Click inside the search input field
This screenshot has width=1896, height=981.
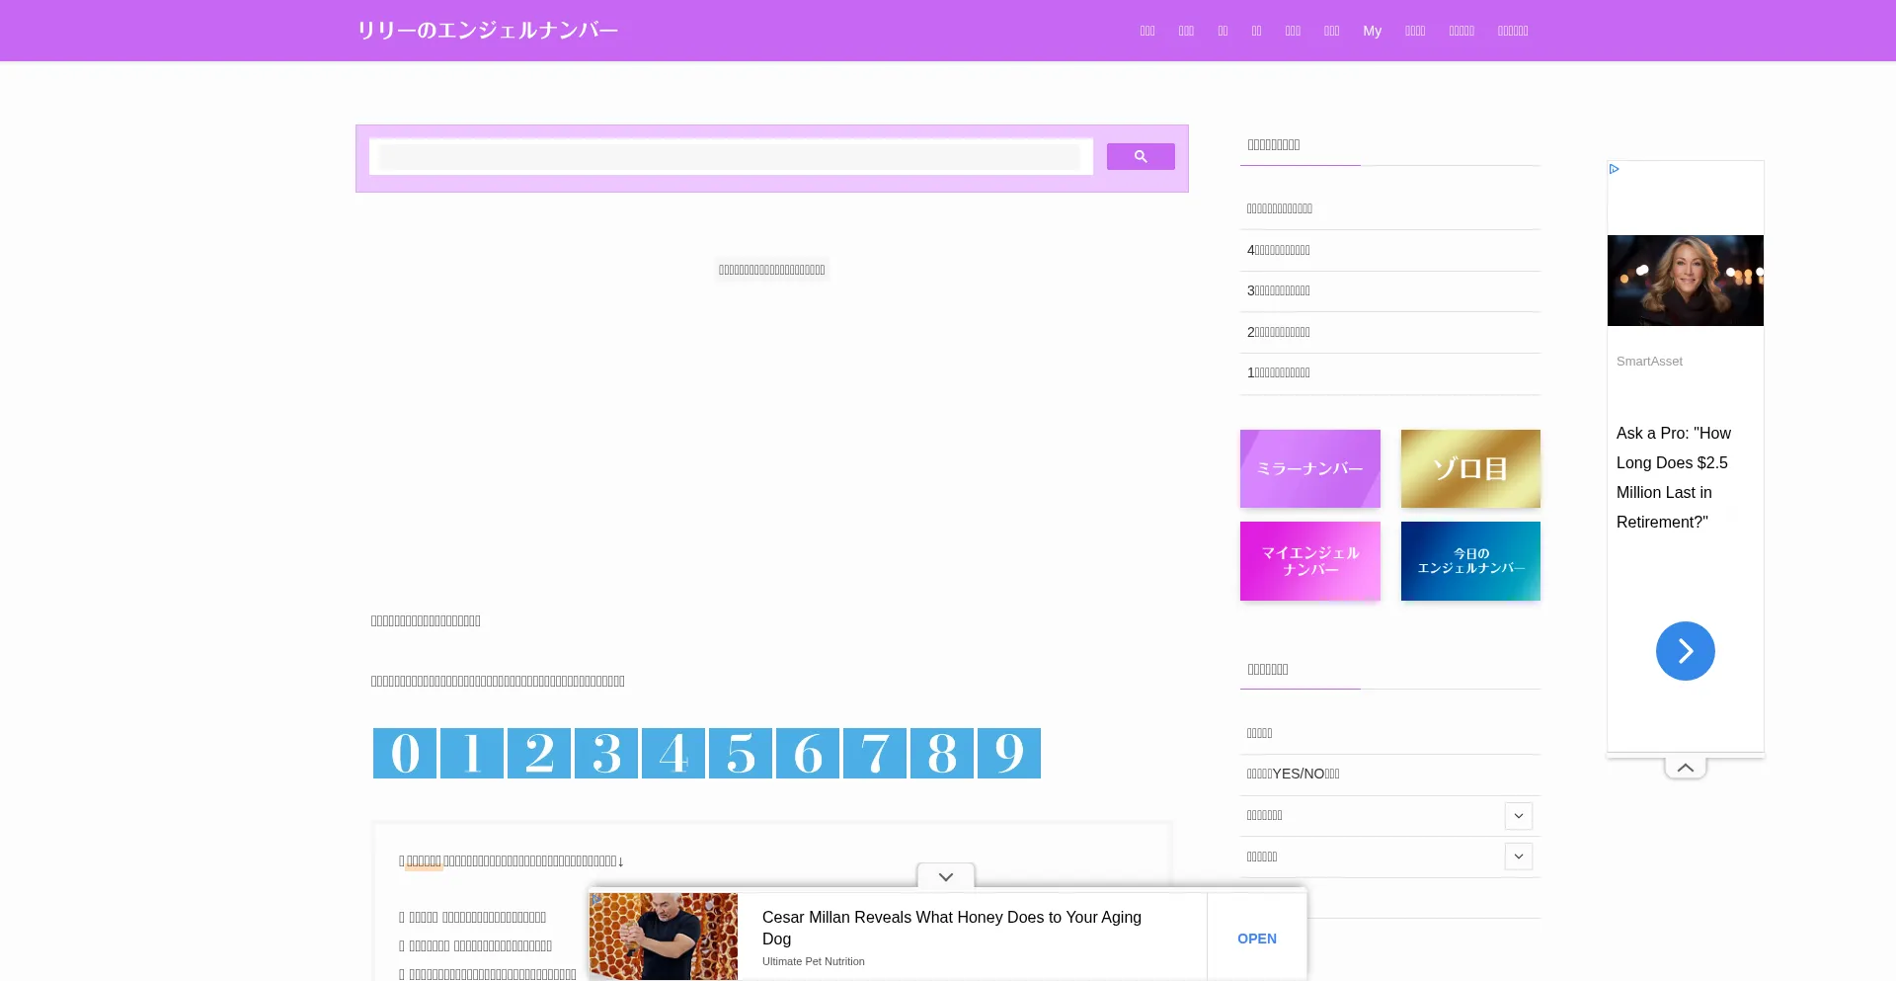(731, 156)
